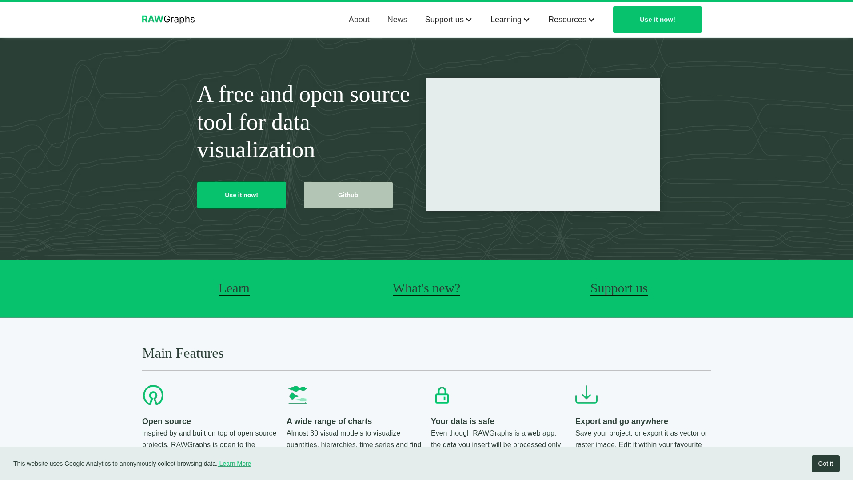Click the padlock data safety icon
This screenshot has width=853, height=480.
click(x=442, y=395)
